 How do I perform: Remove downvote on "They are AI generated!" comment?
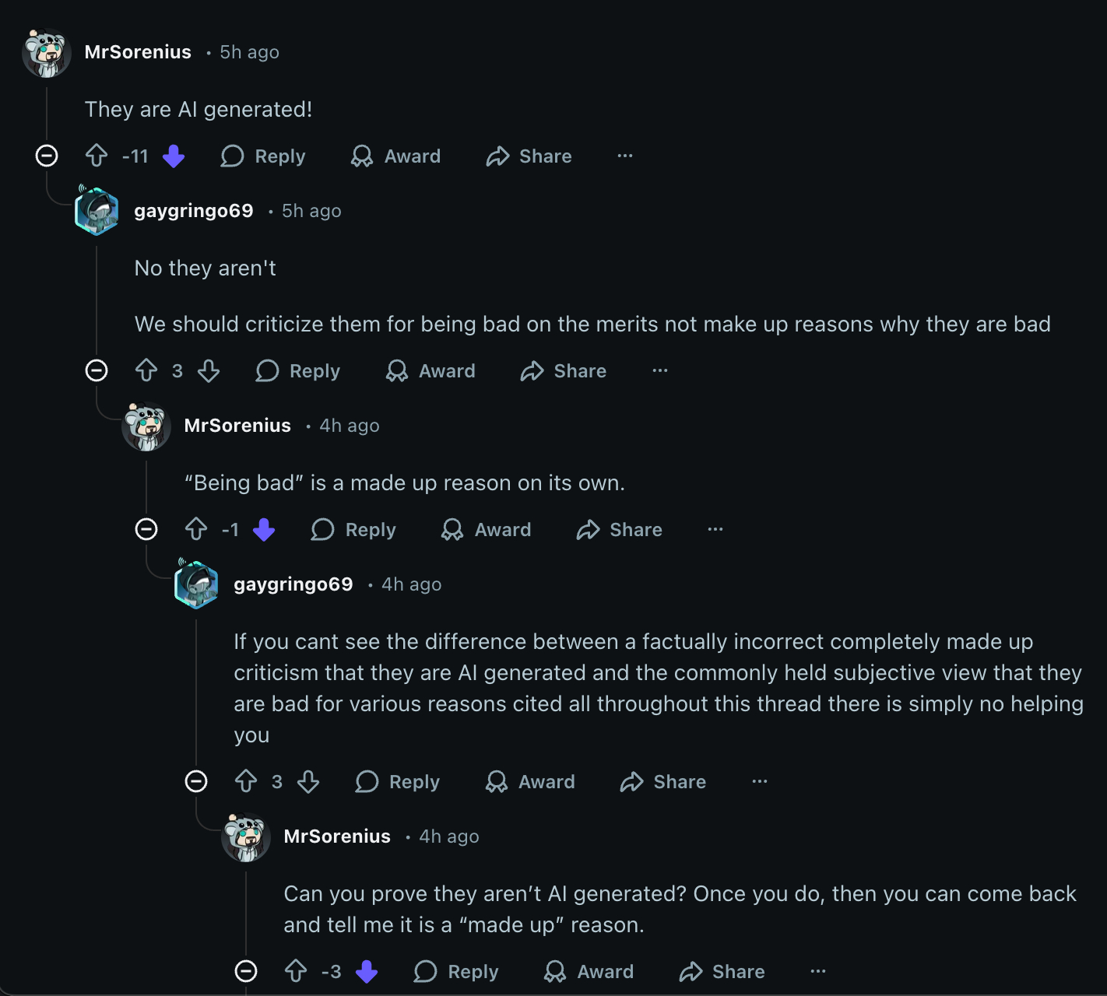point(174,156)
